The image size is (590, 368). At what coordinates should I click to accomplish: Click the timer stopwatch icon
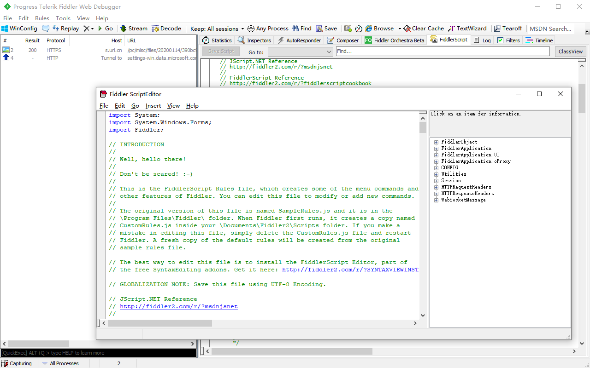(x=359, y=29)
